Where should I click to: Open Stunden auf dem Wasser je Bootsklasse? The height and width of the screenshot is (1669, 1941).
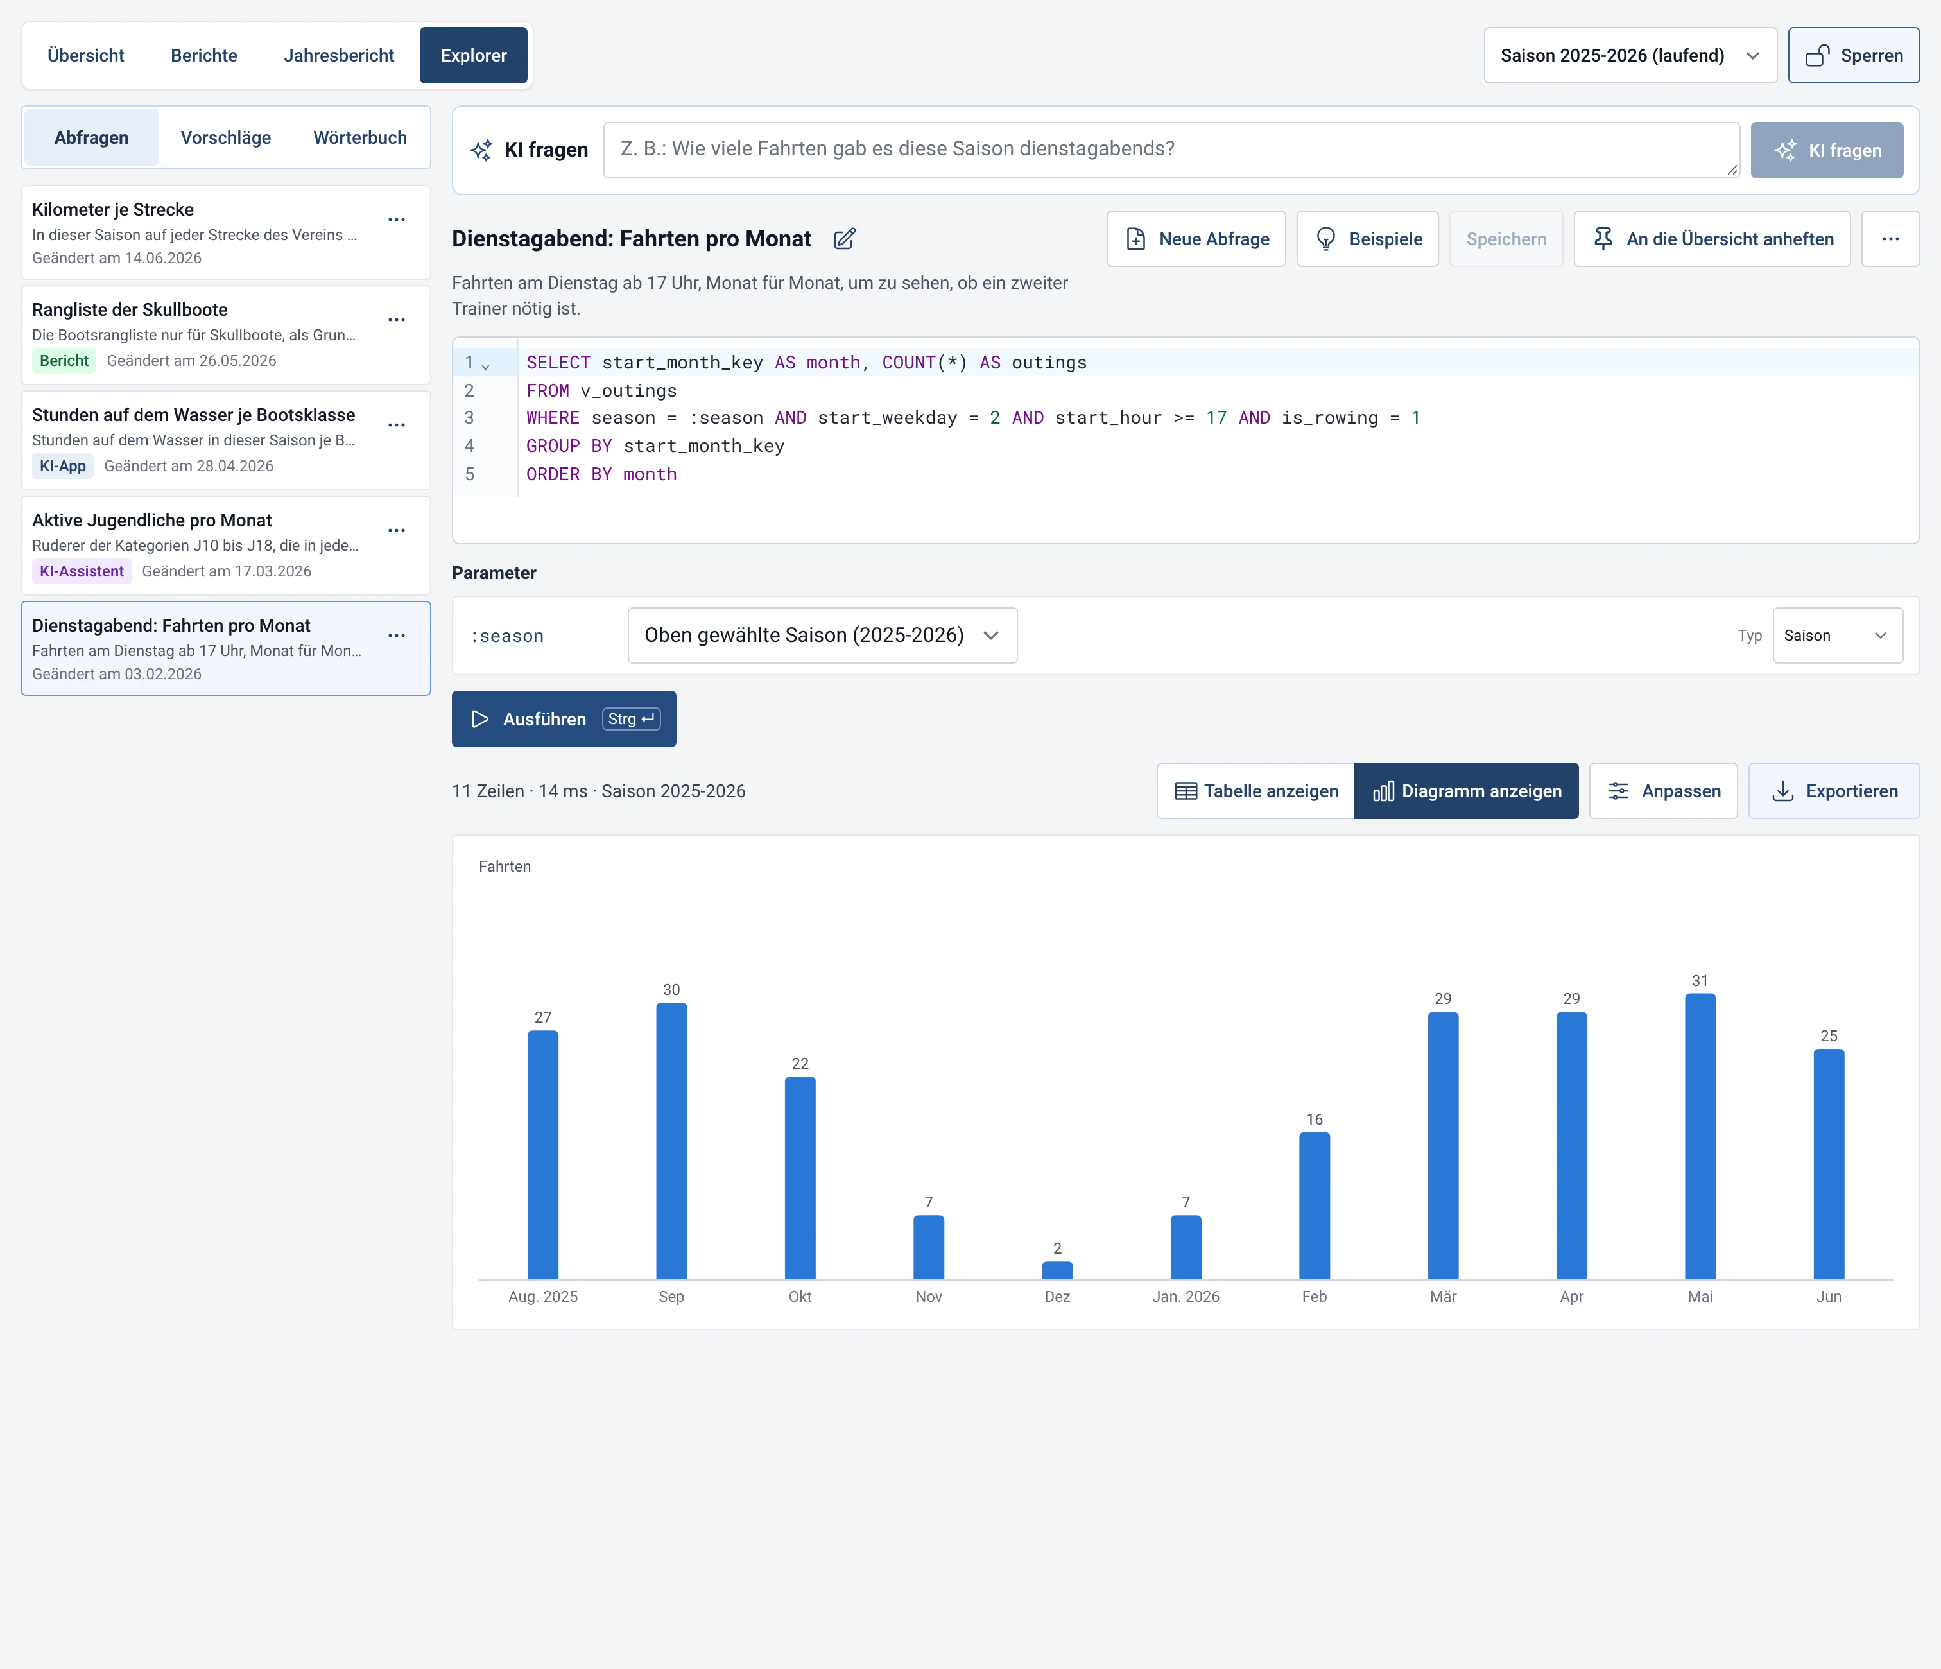click(x=226, y=440)
